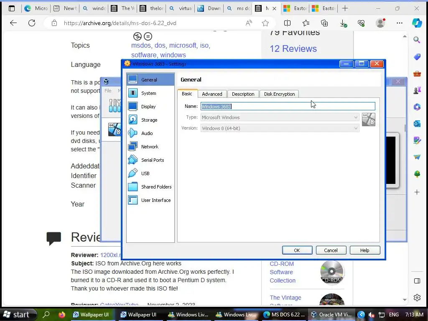428x321 pixels.
Task: Open Copilot icon in Edge toolbar
Action: click(417, 23)
